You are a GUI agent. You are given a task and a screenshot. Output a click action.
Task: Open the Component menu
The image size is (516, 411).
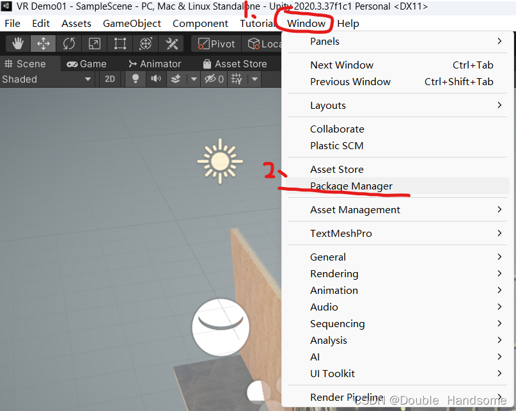point(200,24)
